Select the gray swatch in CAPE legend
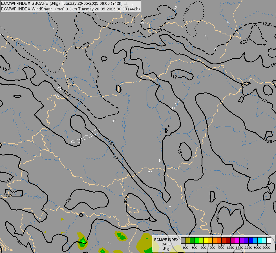Viewport: 276px width, 253px height. pyautogui.click(x=183, y=240)
